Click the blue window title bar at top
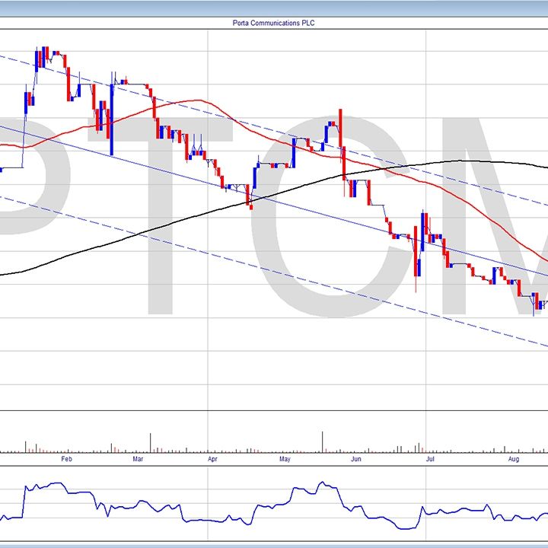The height and width of the screenshot is (548, 548). [x=274, y=6]
